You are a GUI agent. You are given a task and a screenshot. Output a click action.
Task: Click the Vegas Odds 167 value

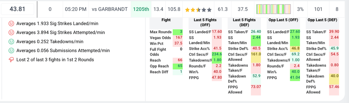pyautogui.click(x=179, y=38)
